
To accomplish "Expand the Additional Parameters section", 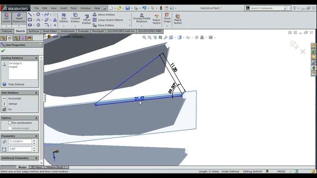I will point(36,158).
